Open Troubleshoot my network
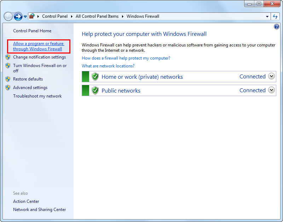 [x=37, y=96]
